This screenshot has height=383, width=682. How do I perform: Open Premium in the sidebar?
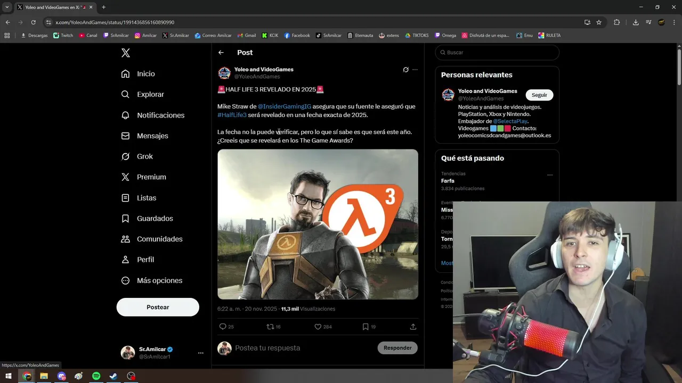pos(143,177)
